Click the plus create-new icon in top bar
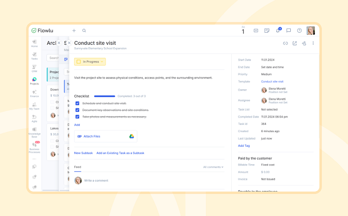348x216 pixels. tap(74, 31)
